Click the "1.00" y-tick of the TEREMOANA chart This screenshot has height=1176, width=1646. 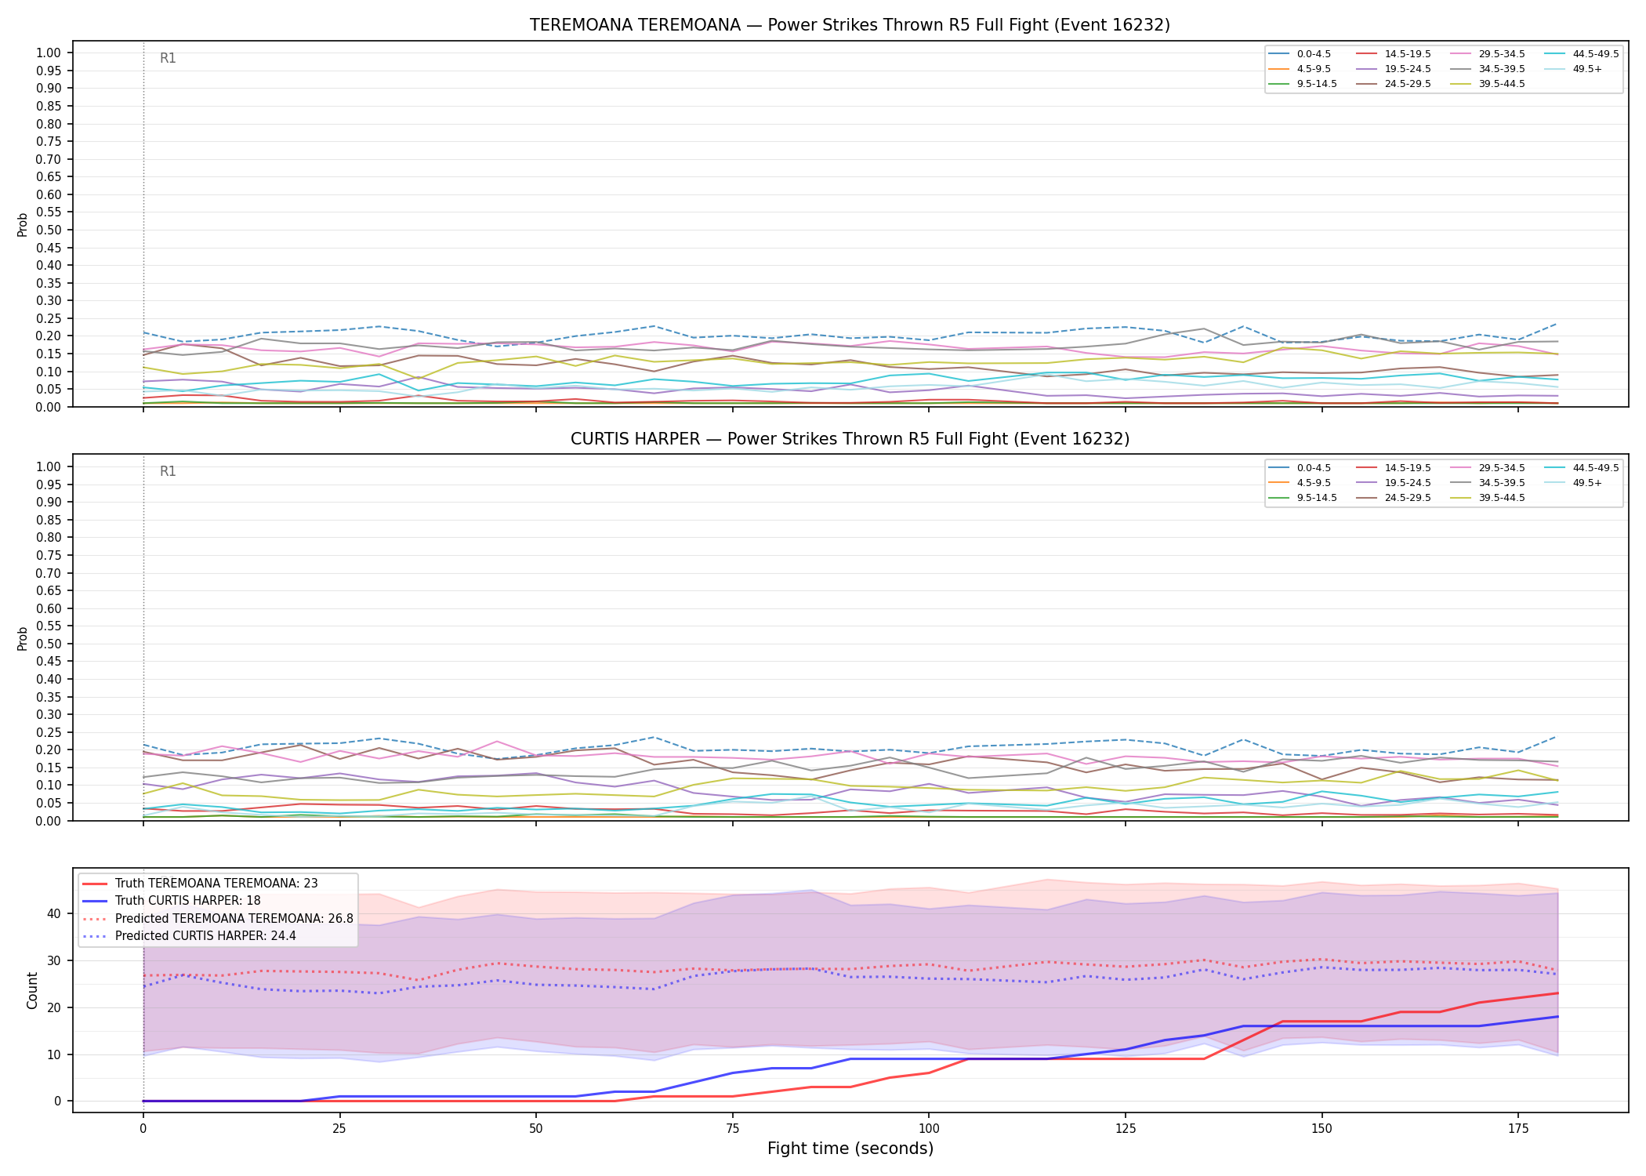pos(49,53)
